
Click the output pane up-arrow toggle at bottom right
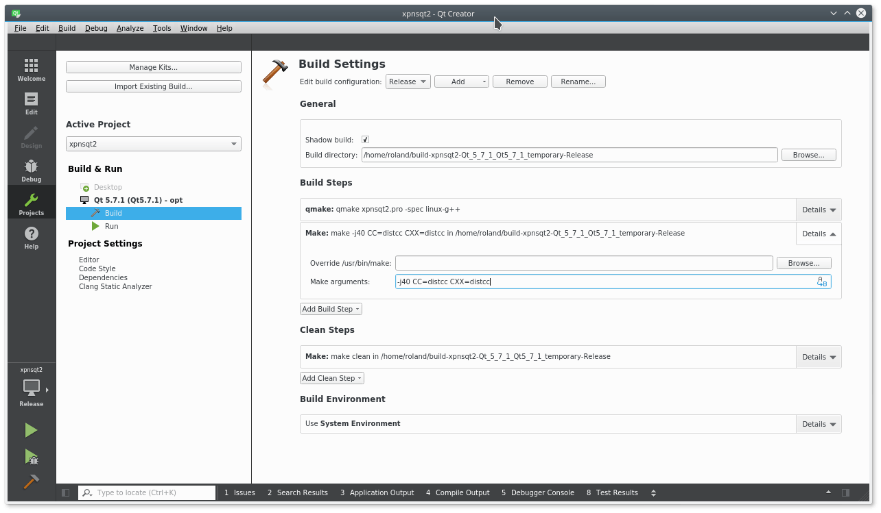828,492
